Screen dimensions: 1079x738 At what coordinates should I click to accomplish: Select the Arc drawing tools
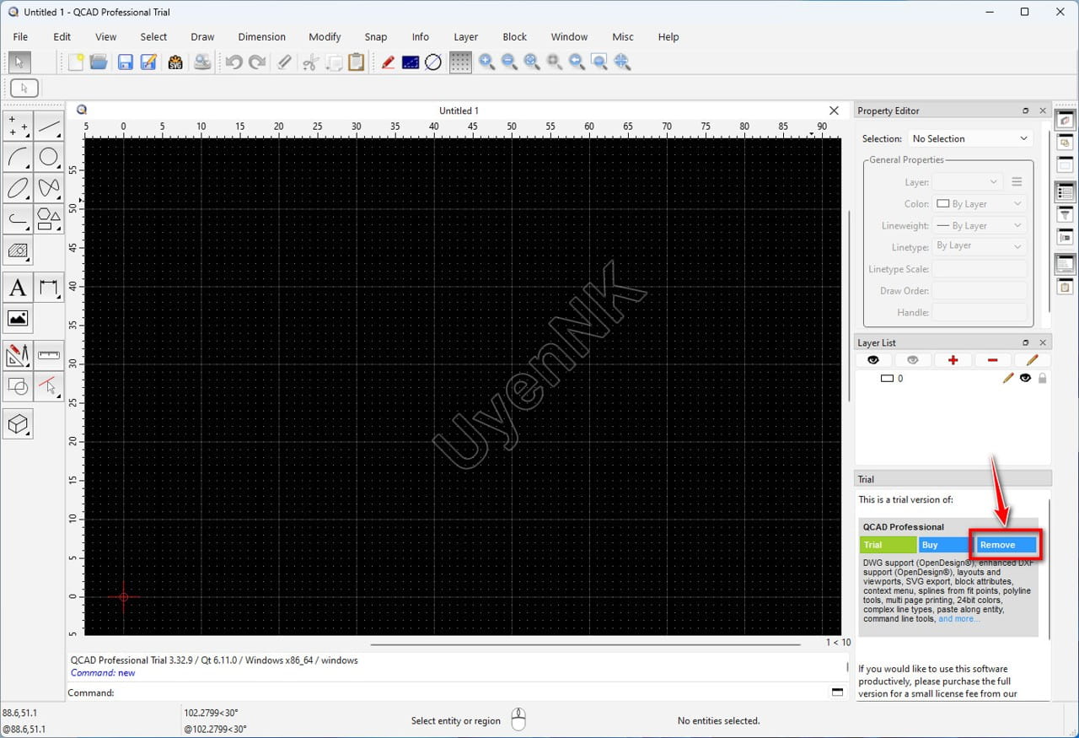click(x=18, y=158)
